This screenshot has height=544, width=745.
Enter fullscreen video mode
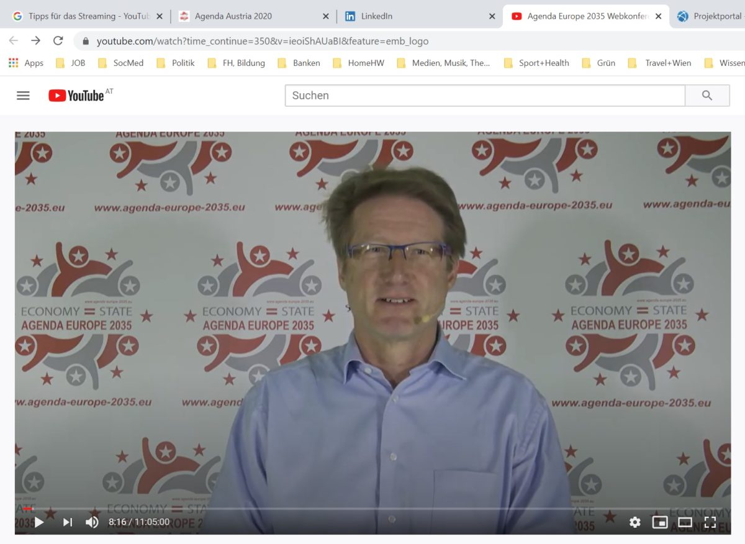[x=710, y=522]
